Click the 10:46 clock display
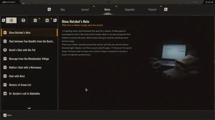Viewport: 215px width, 120px height. click(208, 2)
